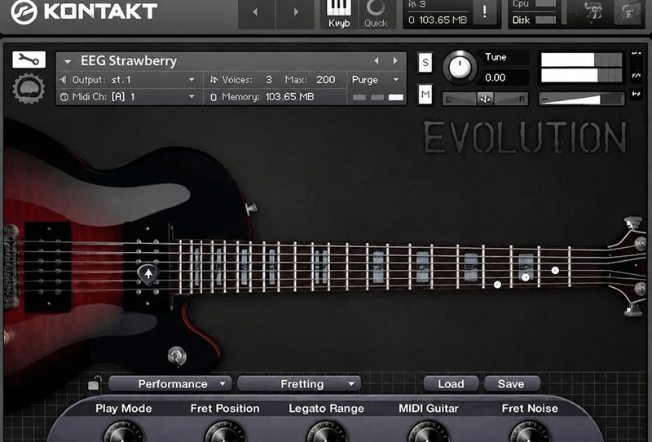
Task: Click the pick position arrow marker
Action: click(148, 273)
